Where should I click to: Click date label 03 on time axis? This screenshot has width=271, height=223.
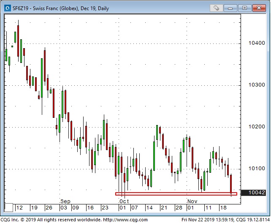coord(64,208)
